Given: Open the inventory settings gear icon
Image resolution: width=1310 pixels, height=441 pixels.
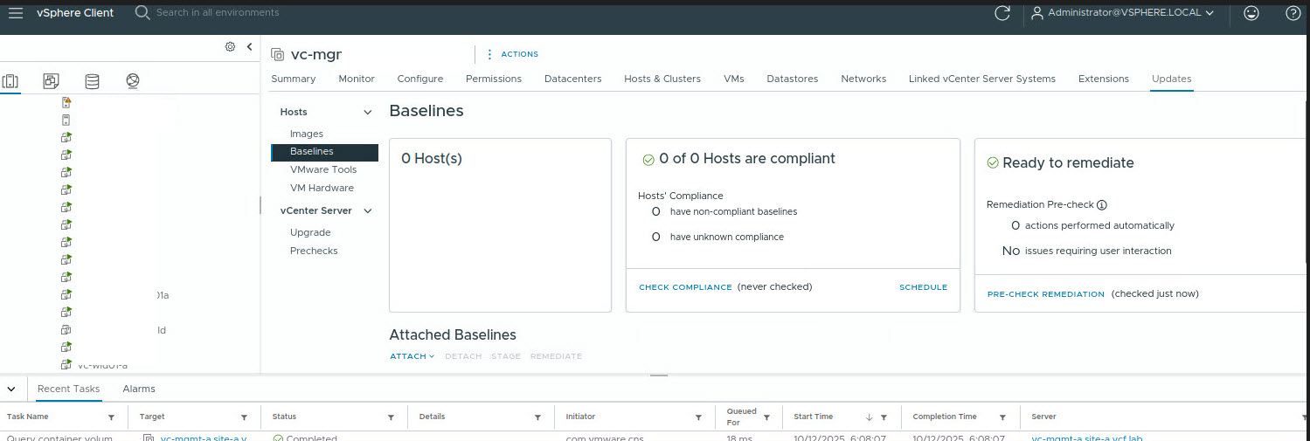Looking at the screenshot, I should pyautogui.click(x=230, y=46).
